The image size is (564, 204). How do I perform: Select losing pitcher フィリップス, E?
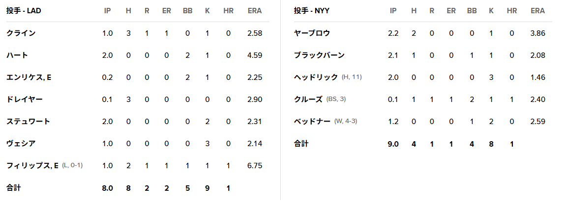(32, 166)
